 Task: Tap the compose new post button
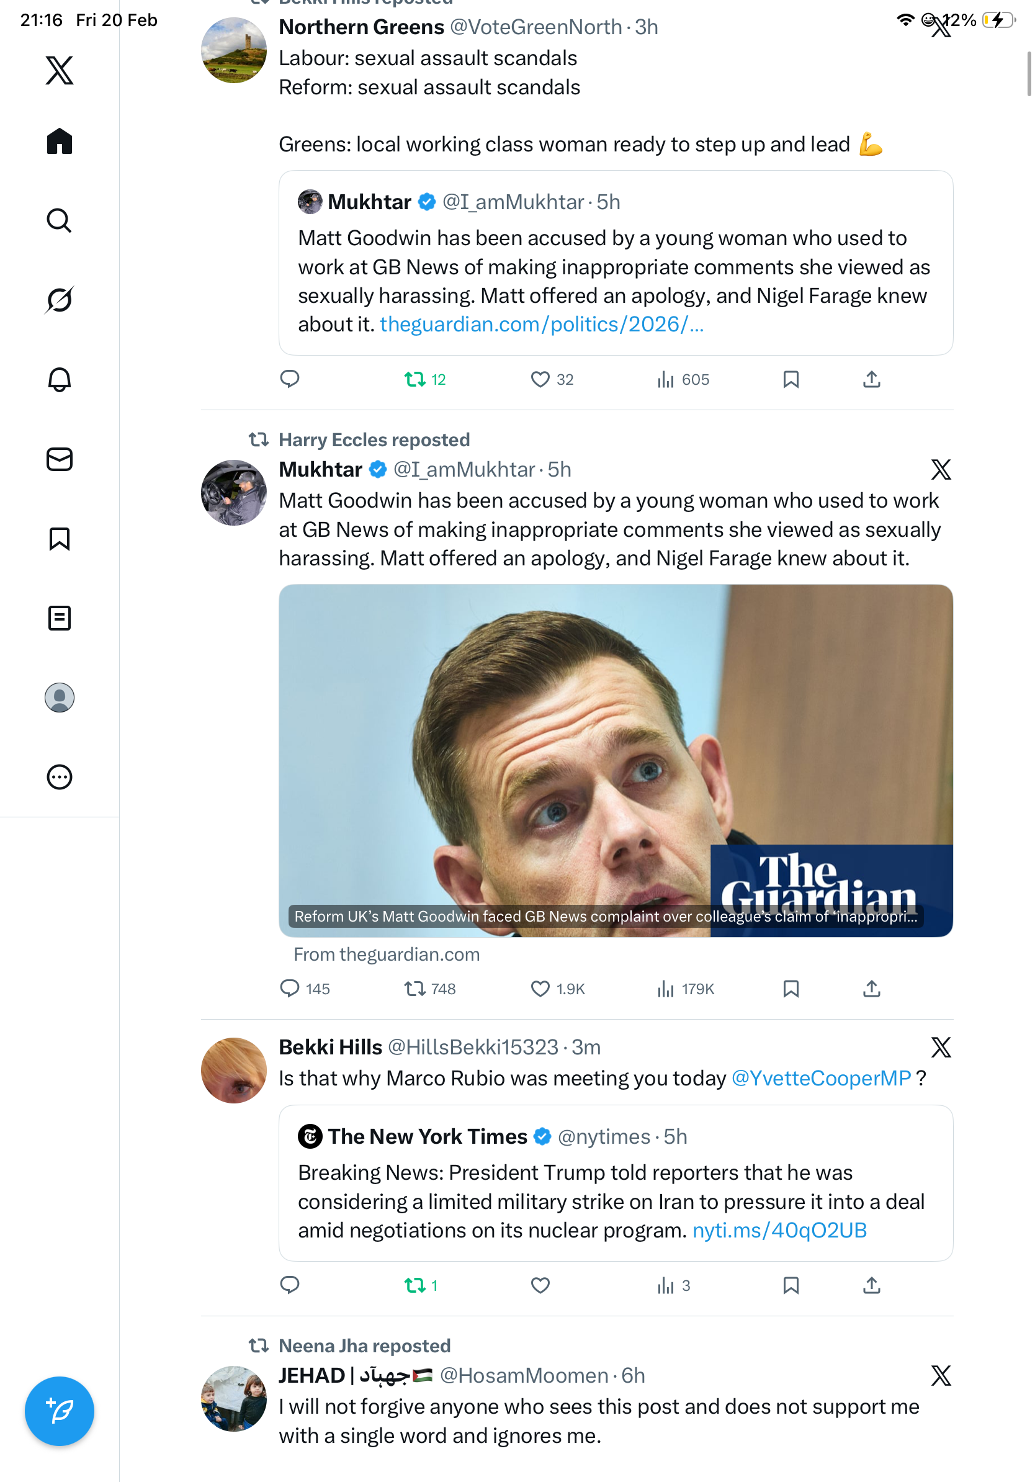60,1411
